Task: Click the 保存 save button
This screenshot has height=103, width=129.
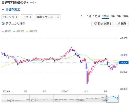Action: pos(122,23)
